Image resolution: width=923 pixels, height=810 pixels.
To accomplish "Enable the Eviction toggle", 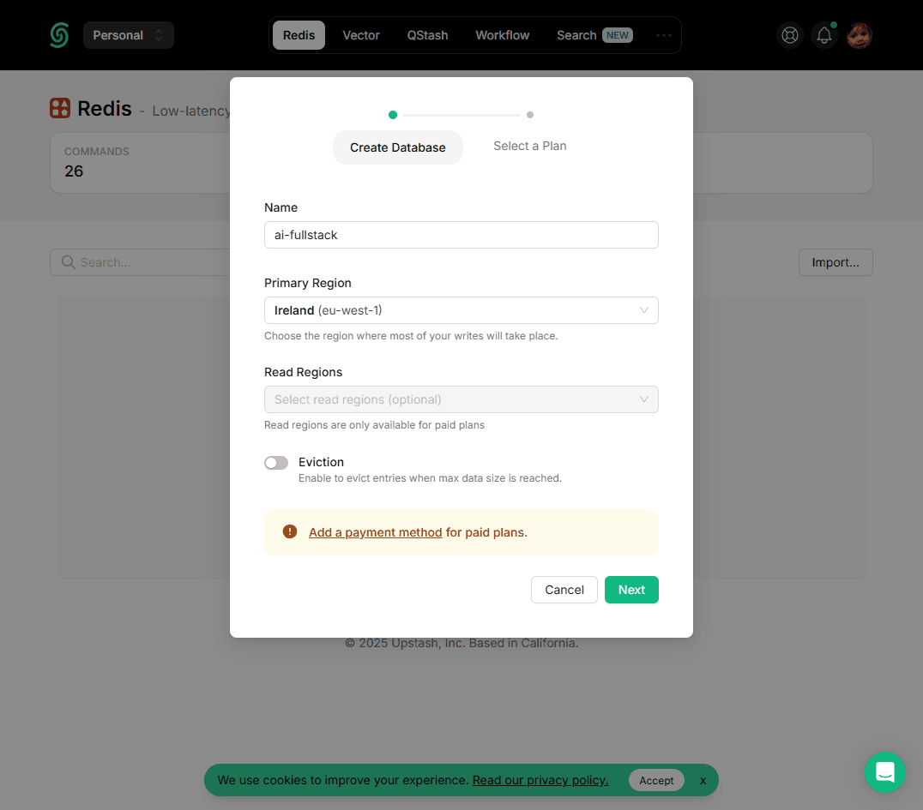I will point(276,463).
